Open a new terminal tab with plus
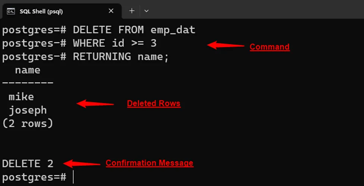This screenshot has width=364, height=186. click(x=132, y=11)
